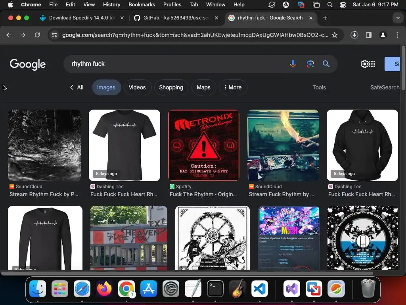
Task: Open the Chrome History menu
Action: click(x=111, y=4)
